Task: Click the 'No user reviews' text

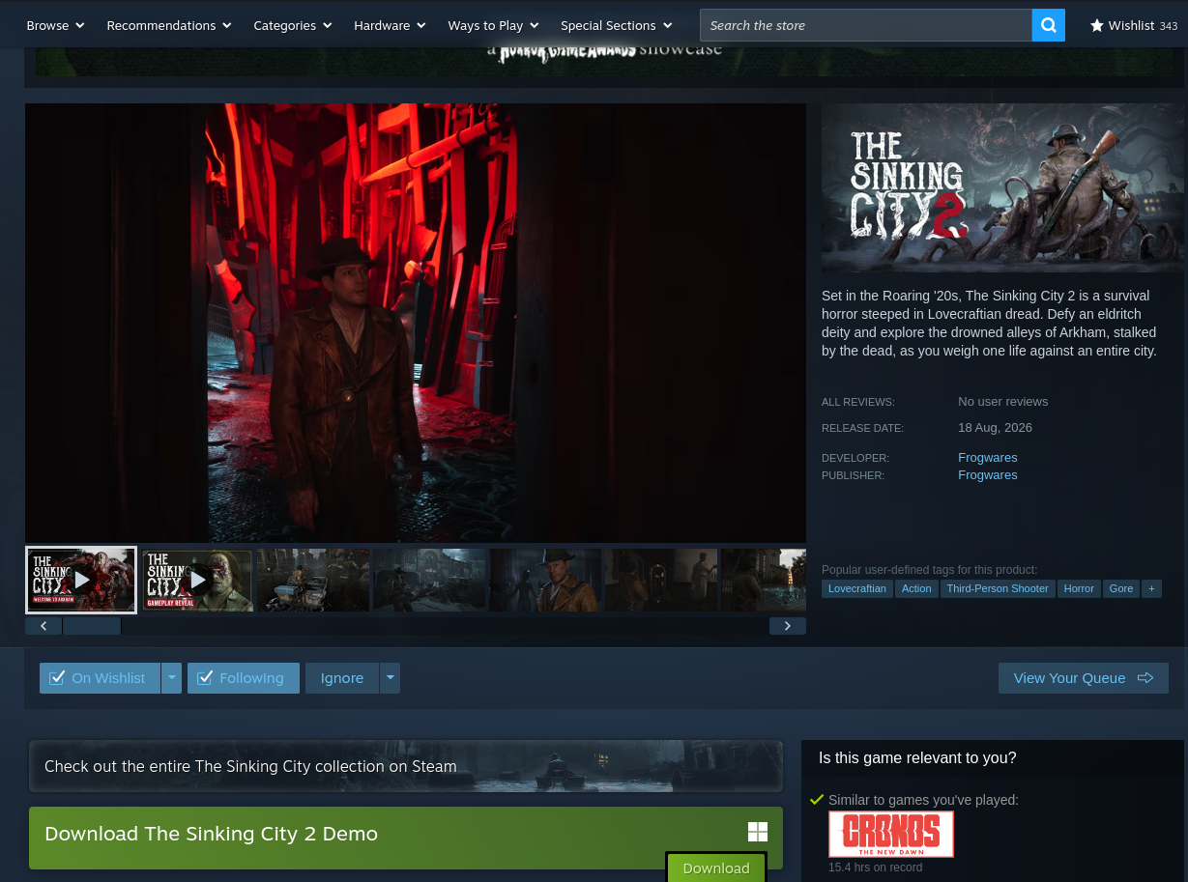Action: pyautogui.click(x=1002, y=402)
